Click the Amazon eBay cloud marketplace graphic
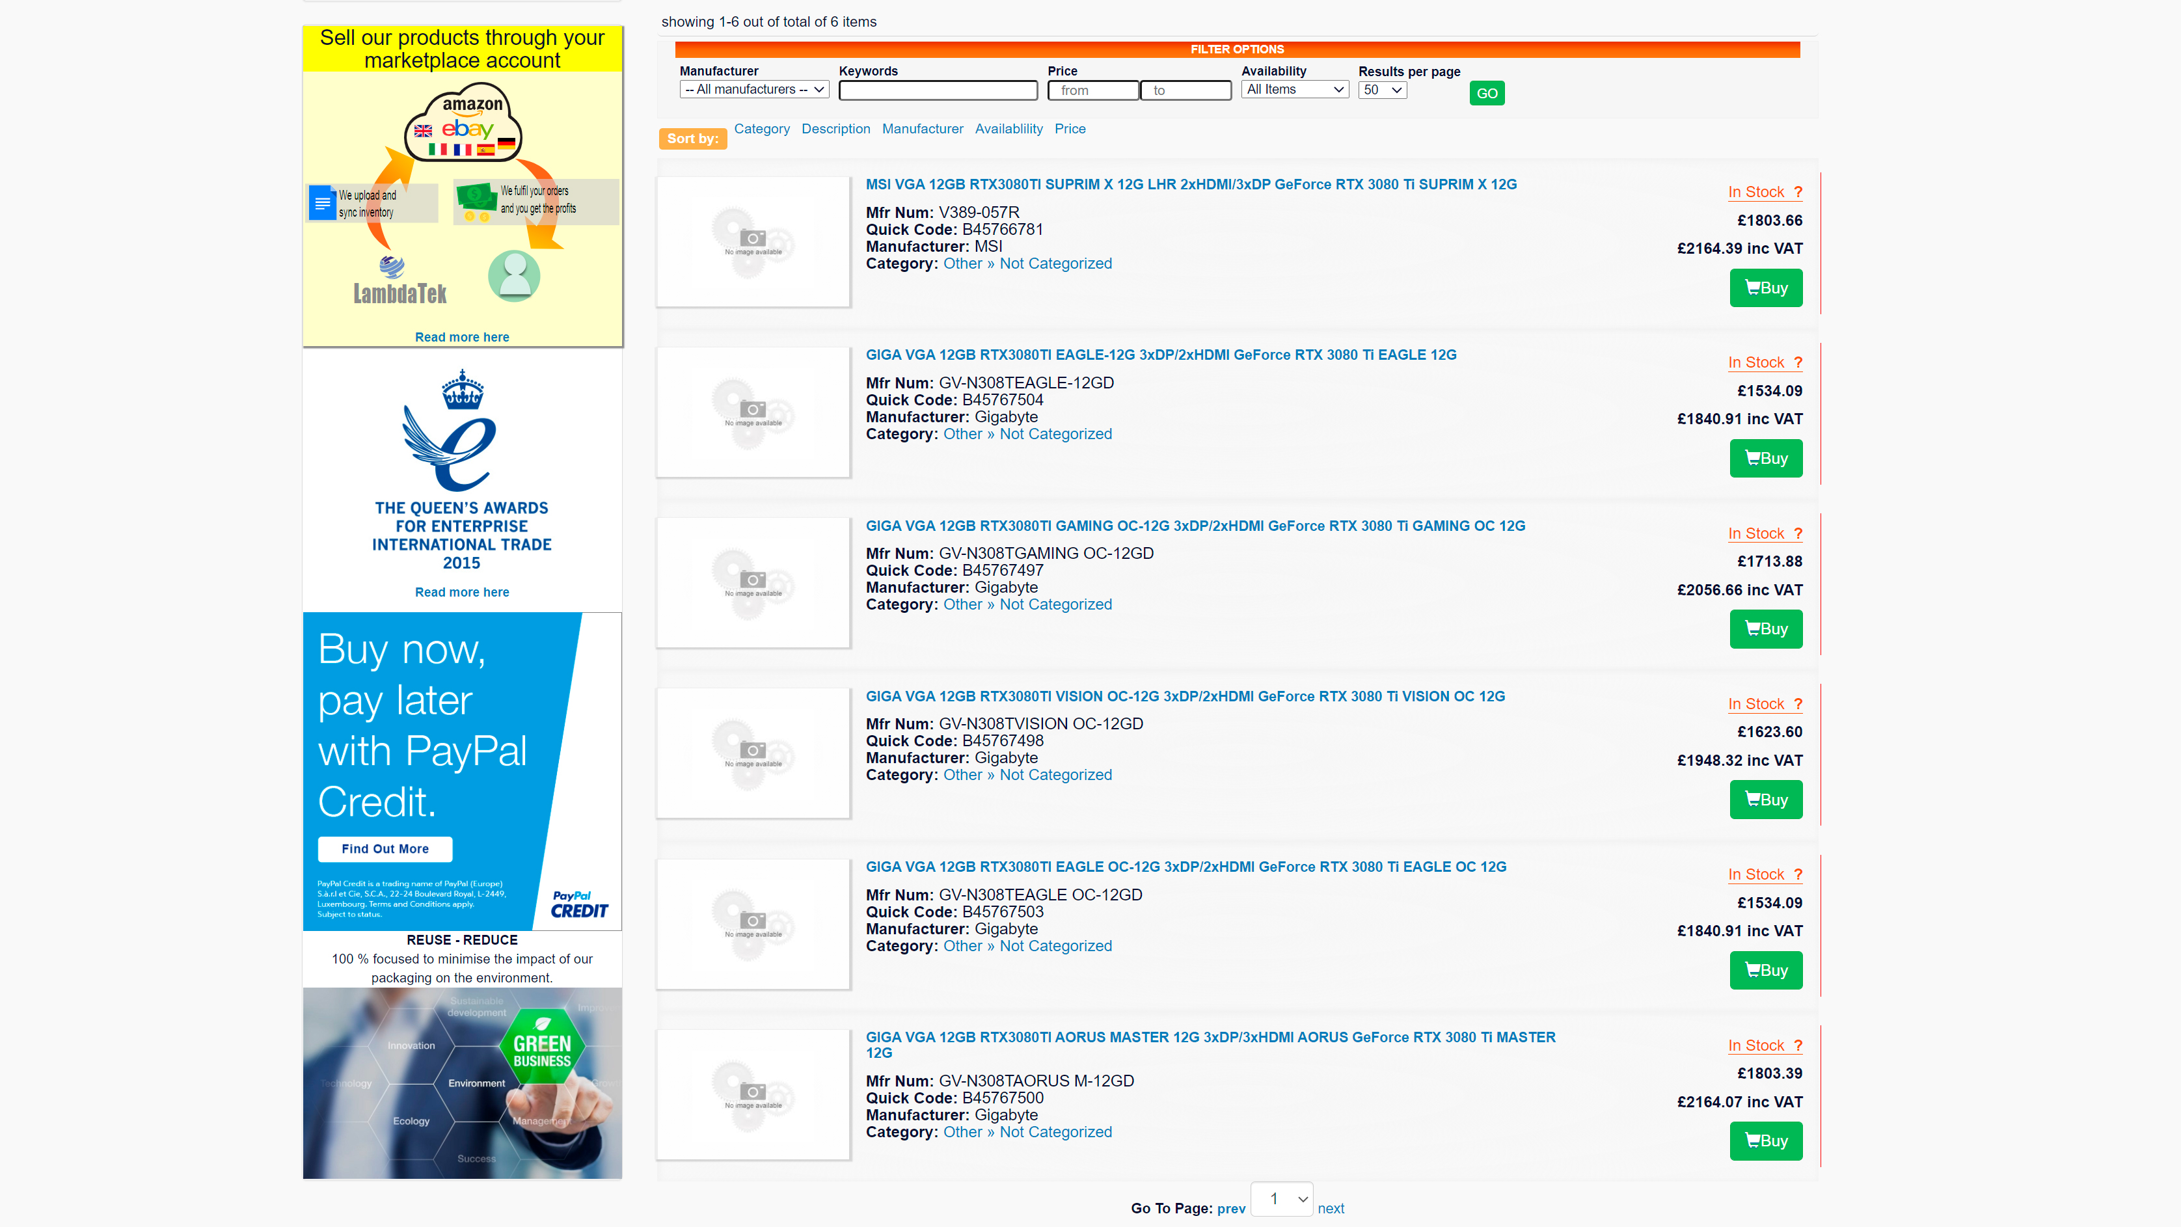Image resolution: width=2181 pixels, height=1227 pixels. point(463,124)
